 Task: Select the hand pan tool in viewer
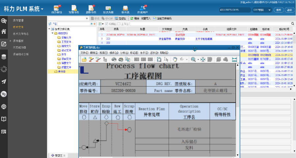[175, 59]
